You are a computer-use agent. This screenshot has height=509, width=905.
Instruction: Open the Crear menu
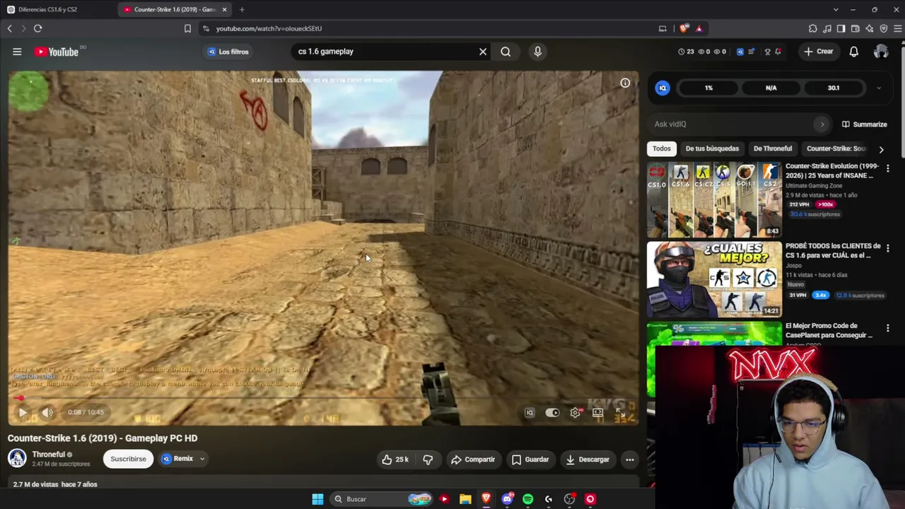click(819, 52)
